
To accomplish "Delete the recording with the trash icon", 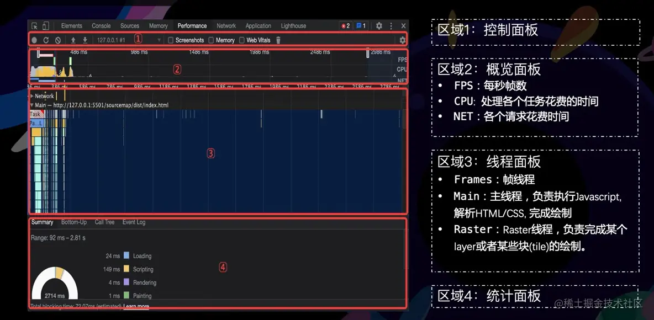I will pos(277,40).
